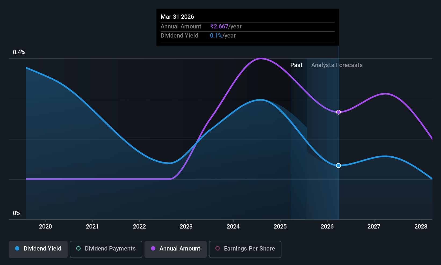The image size is (441, 265).
Task: Click the 'Analysts Forecasts' label
Action: tap(337, 65)
